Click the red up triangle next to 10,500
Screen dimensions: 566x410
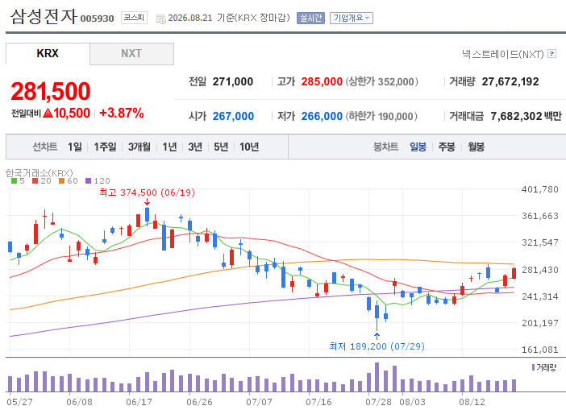coord(48,114)
